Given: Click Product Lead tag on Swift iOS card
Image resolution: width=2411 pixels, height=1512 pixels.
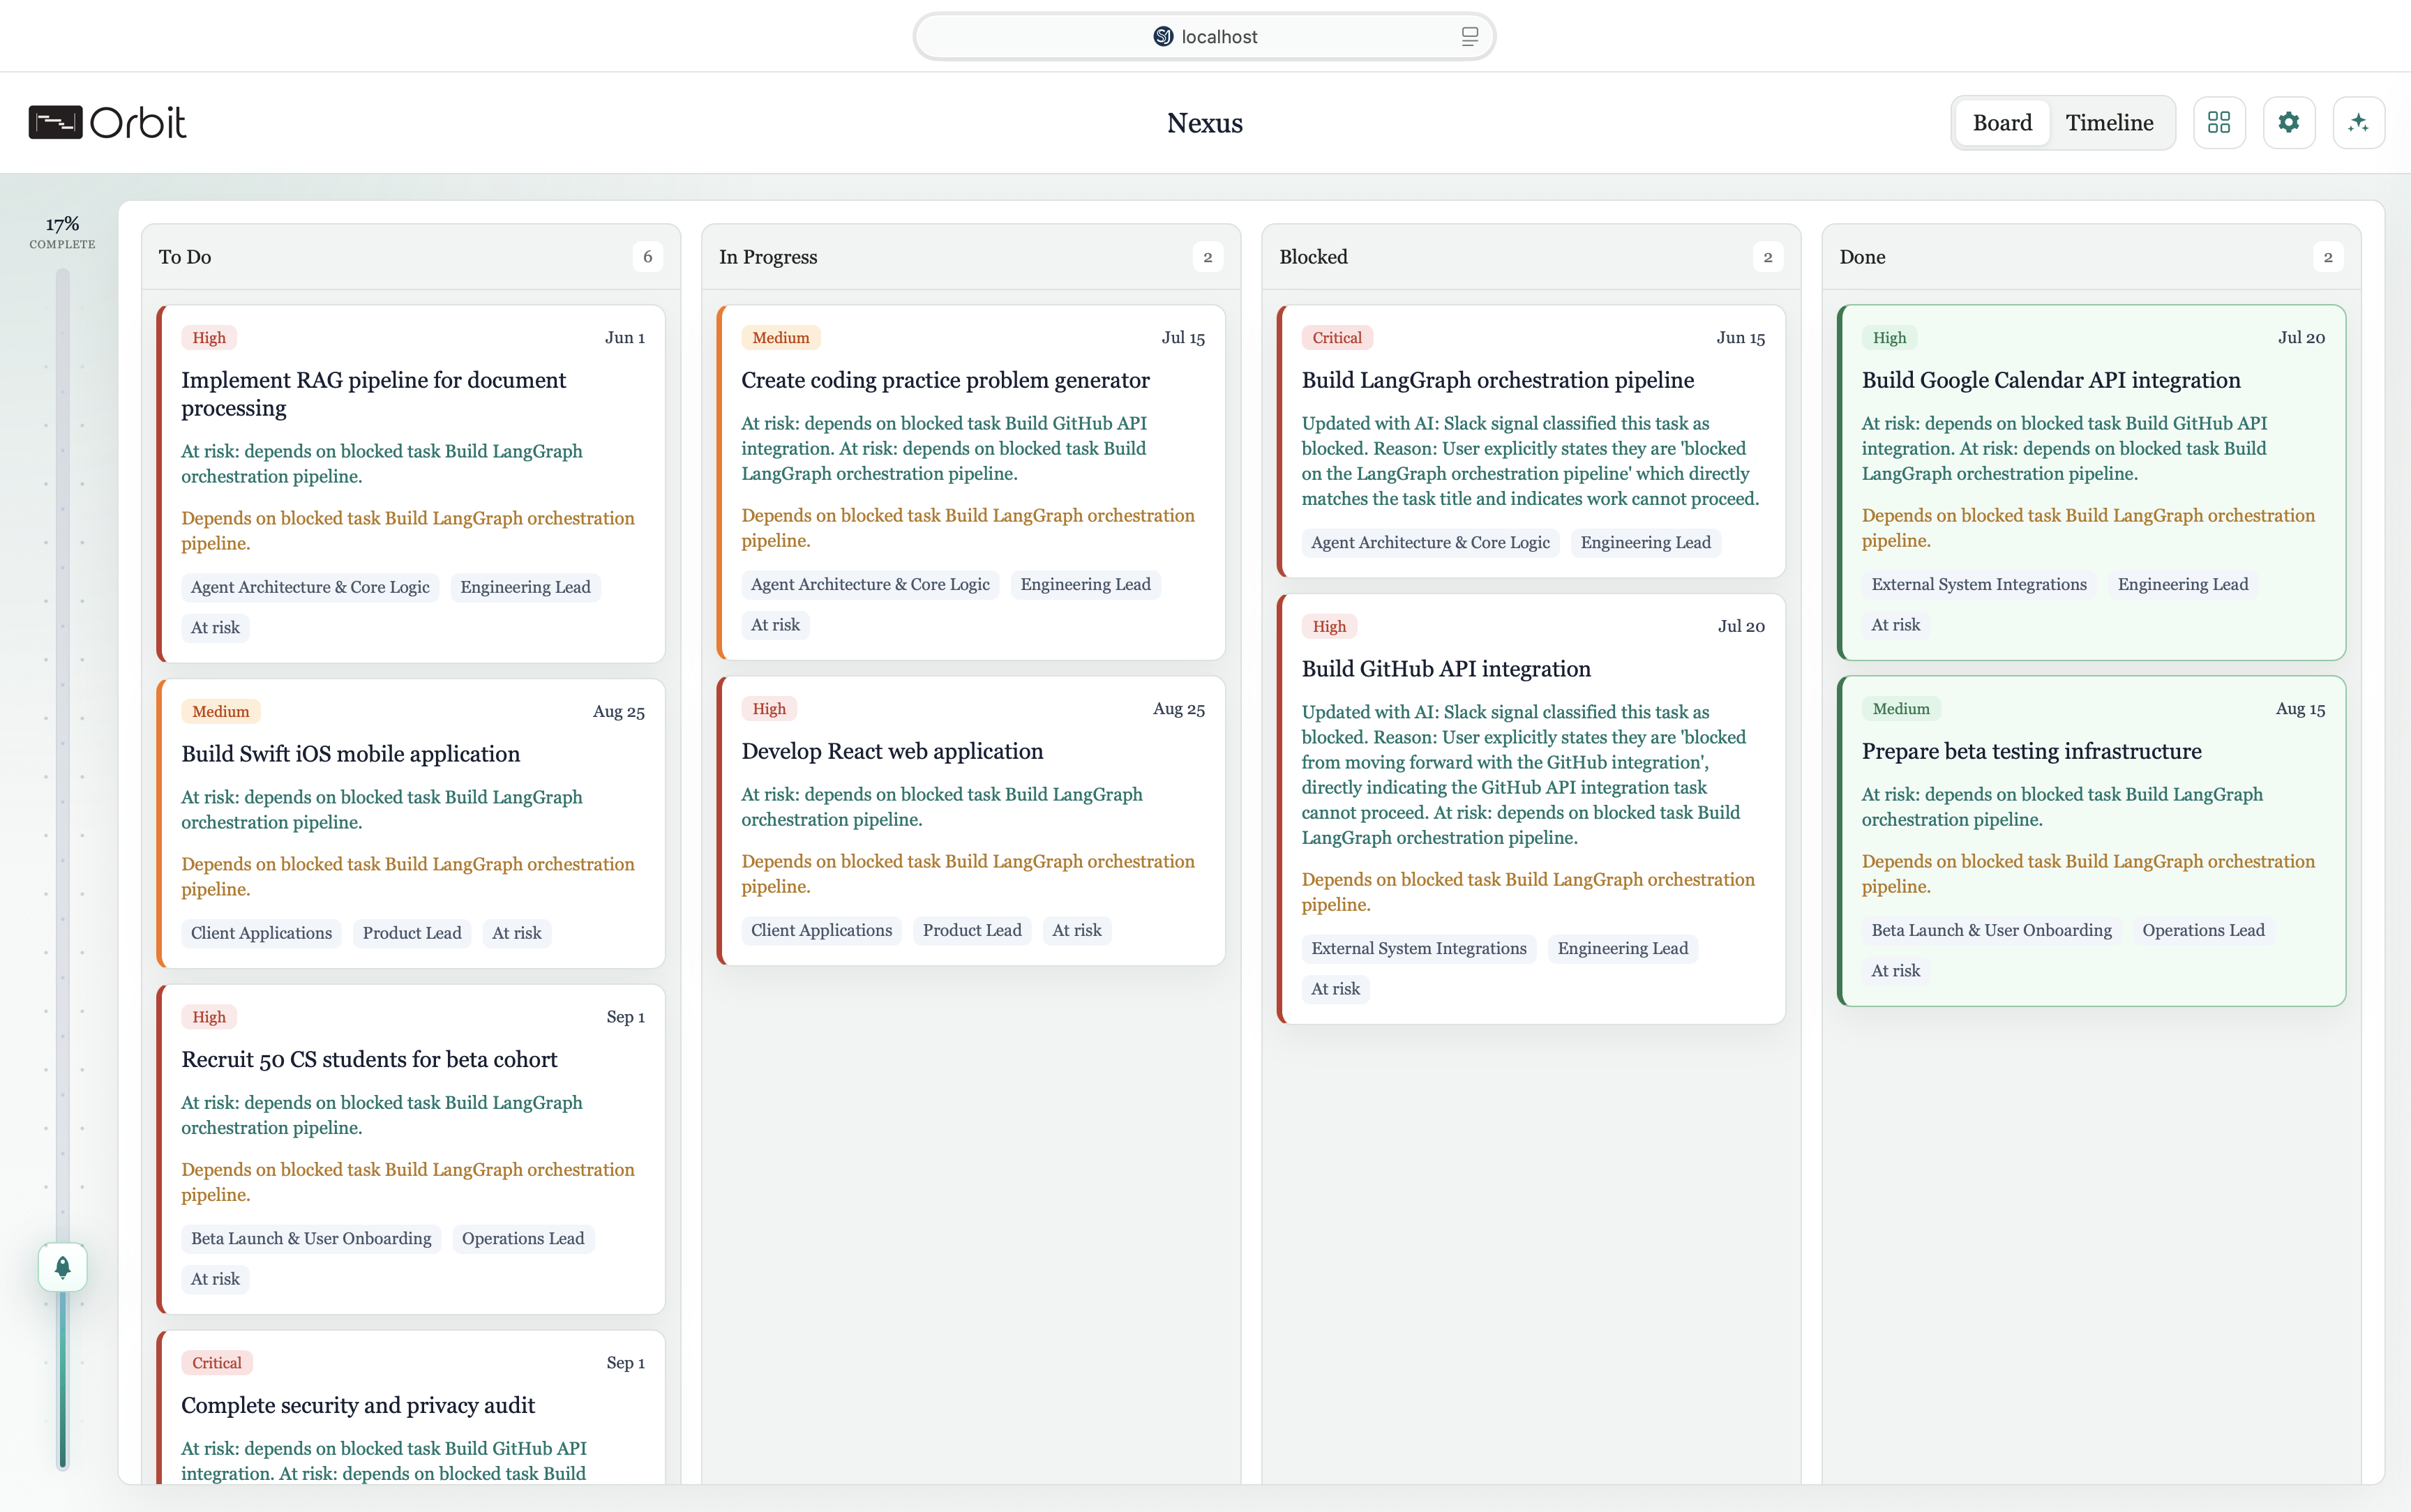Looking at the screenshot, I should pos(411,933).
